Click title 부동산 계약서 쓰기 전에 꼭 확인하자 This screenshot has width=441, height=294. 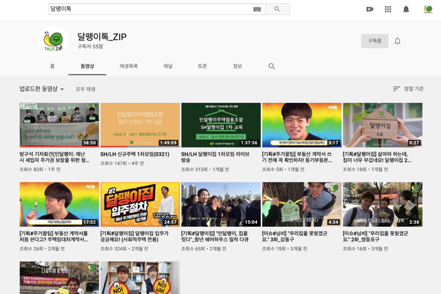click(x=297, y=157)
